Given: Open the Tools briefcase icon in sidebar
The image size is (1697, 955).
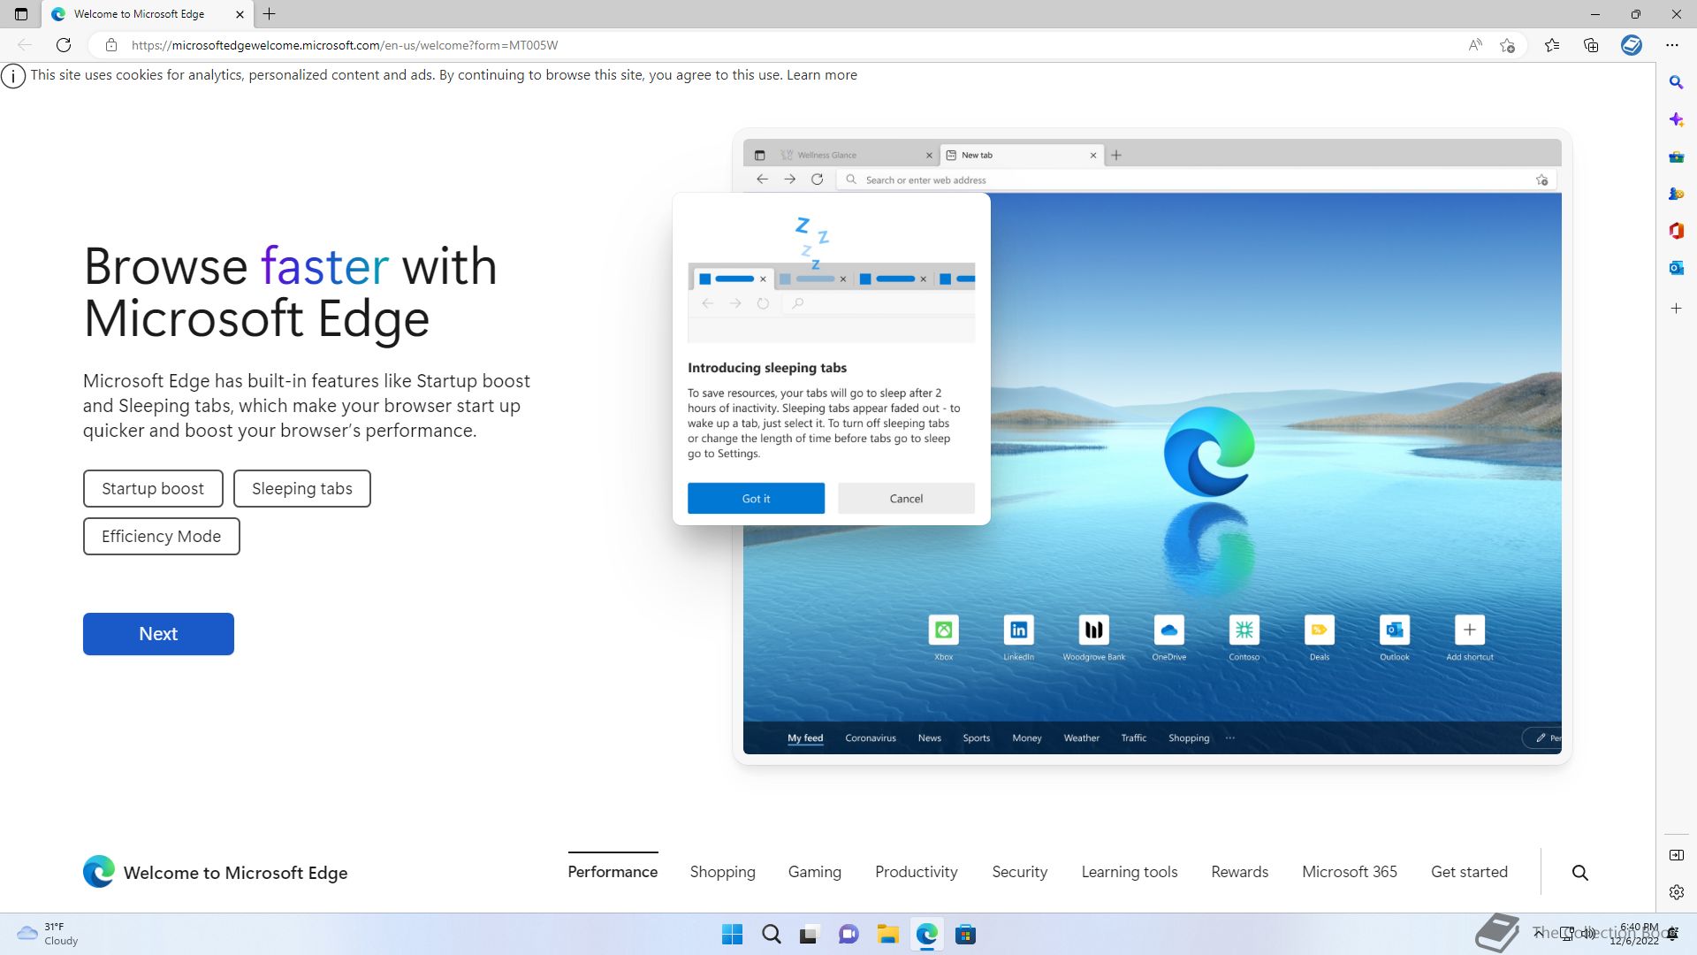Looking at the screenshot, I should click(1676, 157).
